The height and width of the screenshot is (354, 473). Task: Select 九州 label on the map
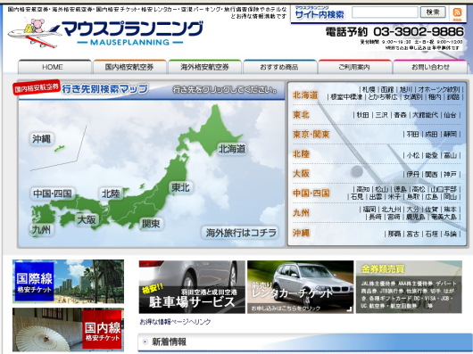(42, 230)
